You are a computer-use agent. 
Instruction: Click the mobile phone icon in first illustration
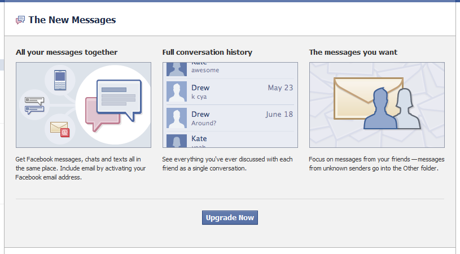[60, 80]
